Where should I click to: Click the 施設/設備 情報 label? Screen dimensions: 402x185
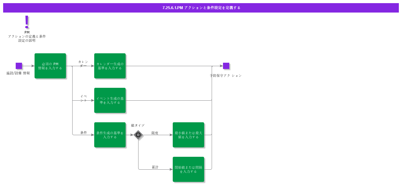coord(18,73)
